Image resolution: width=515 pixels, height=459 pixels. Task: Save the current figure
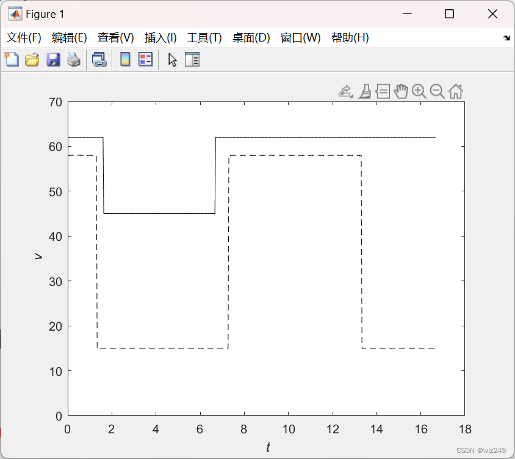(x=51, y=59)
